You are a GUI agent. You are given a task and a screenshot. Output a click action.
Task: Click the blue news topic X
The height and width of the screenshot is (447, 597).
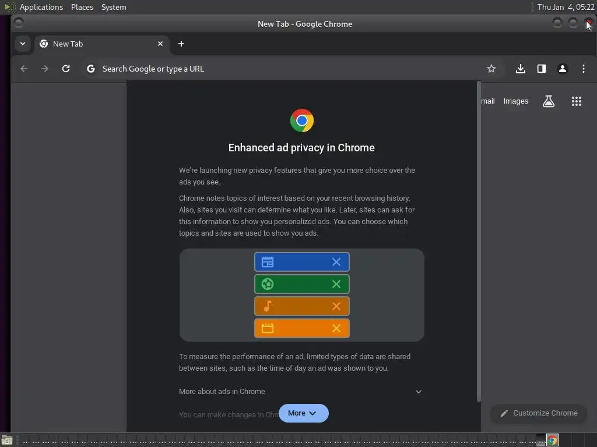click(x=336, y=262)
